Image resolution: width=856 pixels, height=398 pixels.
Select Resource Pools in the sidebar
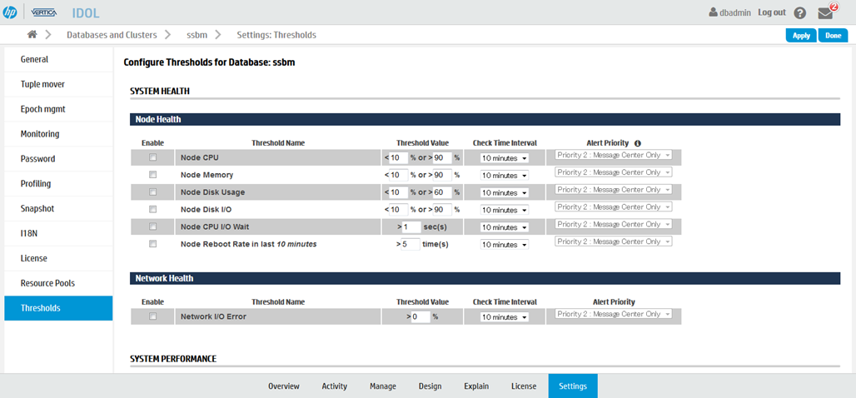[x=47, y=283]
